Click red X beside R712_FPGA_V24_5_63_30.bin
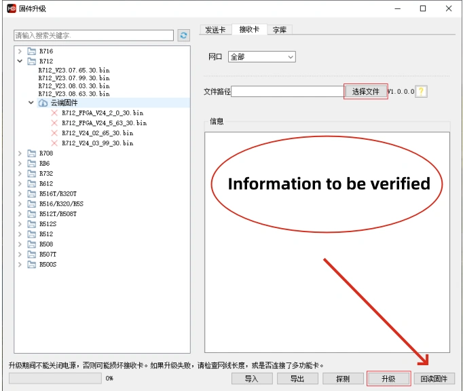Image resolution: width=463 pixels, height=391 pixels. click(x=54, y=123)
